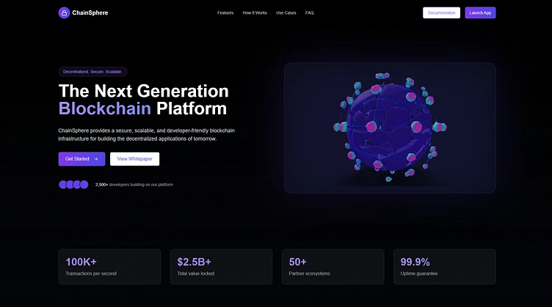Click the first developer avatar circle

click(x=63, y=185)
